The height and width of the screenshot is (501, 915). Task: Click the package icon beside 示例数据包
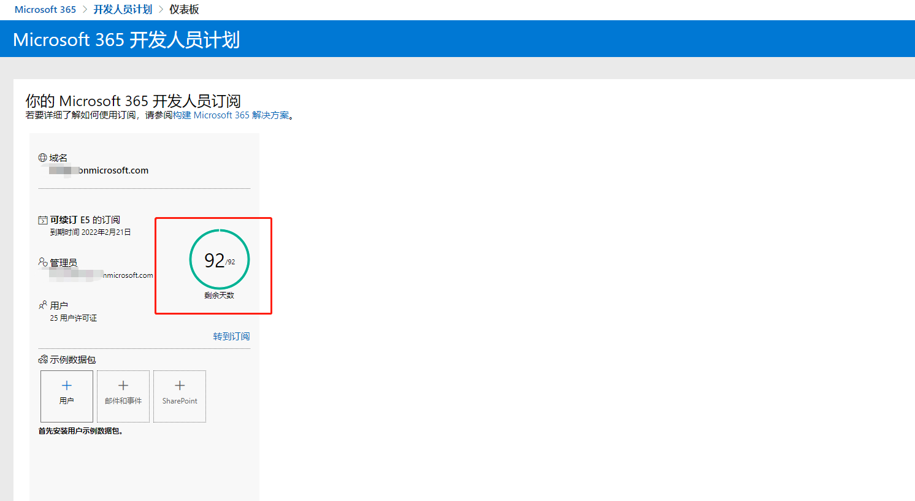pyautogui.click(x=43, y=359)
